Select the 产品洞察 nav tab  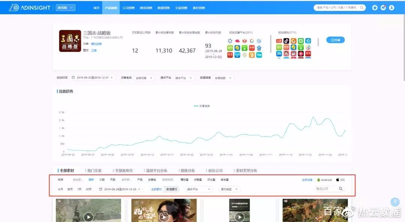pos(111,8)
